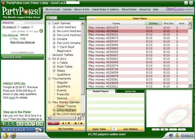
Task: Filter by cash games C suit button
Action: pyautogui.click(x=66, y=123)
